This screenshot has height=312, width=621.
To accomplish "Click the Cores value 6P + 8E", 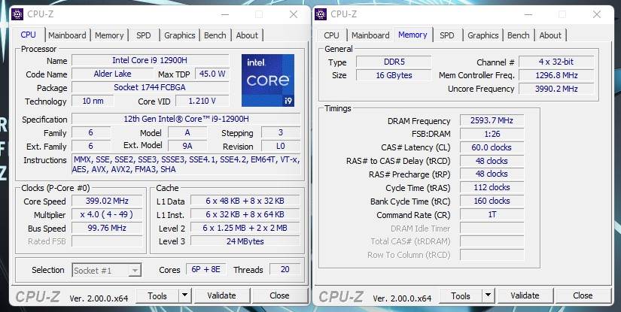I will coord(206,270).
